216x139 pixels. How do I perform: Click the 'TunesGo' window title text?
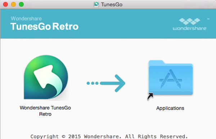(112, 5)
